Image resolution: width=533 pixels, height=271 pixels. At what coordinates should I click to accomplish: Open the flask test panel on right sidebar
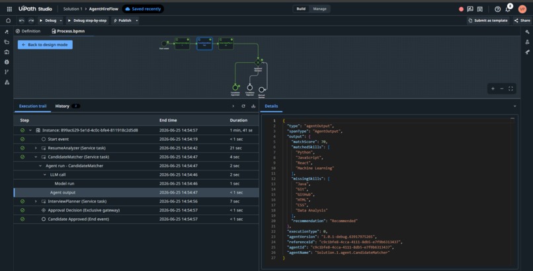527,42
